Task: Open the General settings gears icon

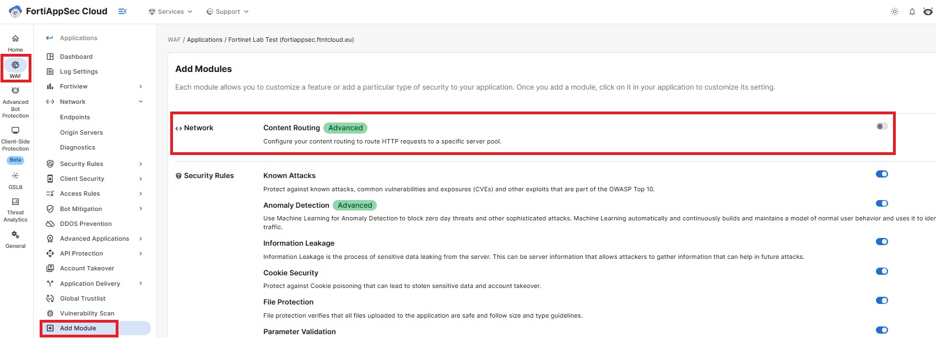Action: 15,235
